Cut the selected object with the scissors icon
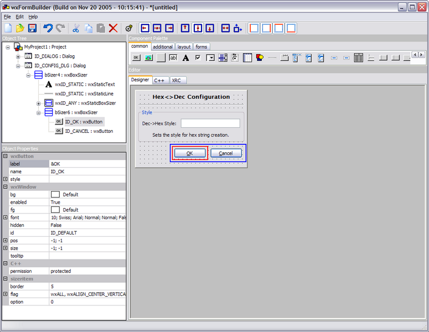The width and height of the screenshot is (429, 332). point(76,28)
